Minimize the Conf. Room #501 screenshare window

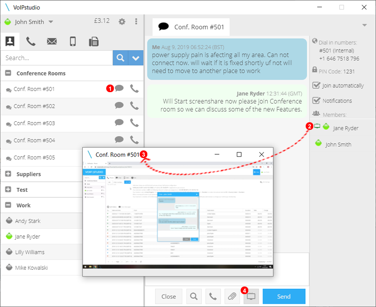coord(217,155)
